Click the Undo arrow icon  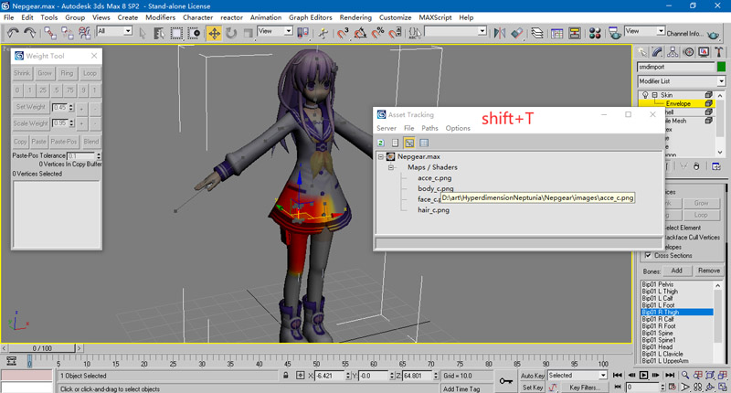(14, 33)
